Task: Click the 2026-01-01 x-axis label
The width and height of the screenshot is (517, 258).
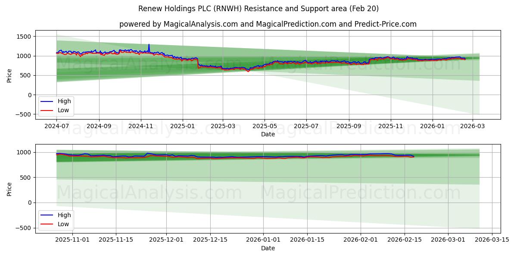Action: (x=263, y=240)
